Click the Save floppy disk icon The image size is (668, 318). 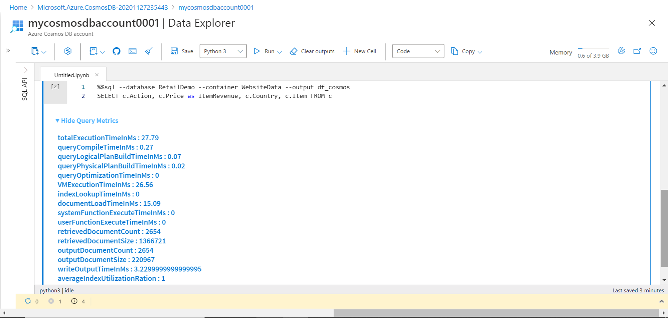pos(174,51)
